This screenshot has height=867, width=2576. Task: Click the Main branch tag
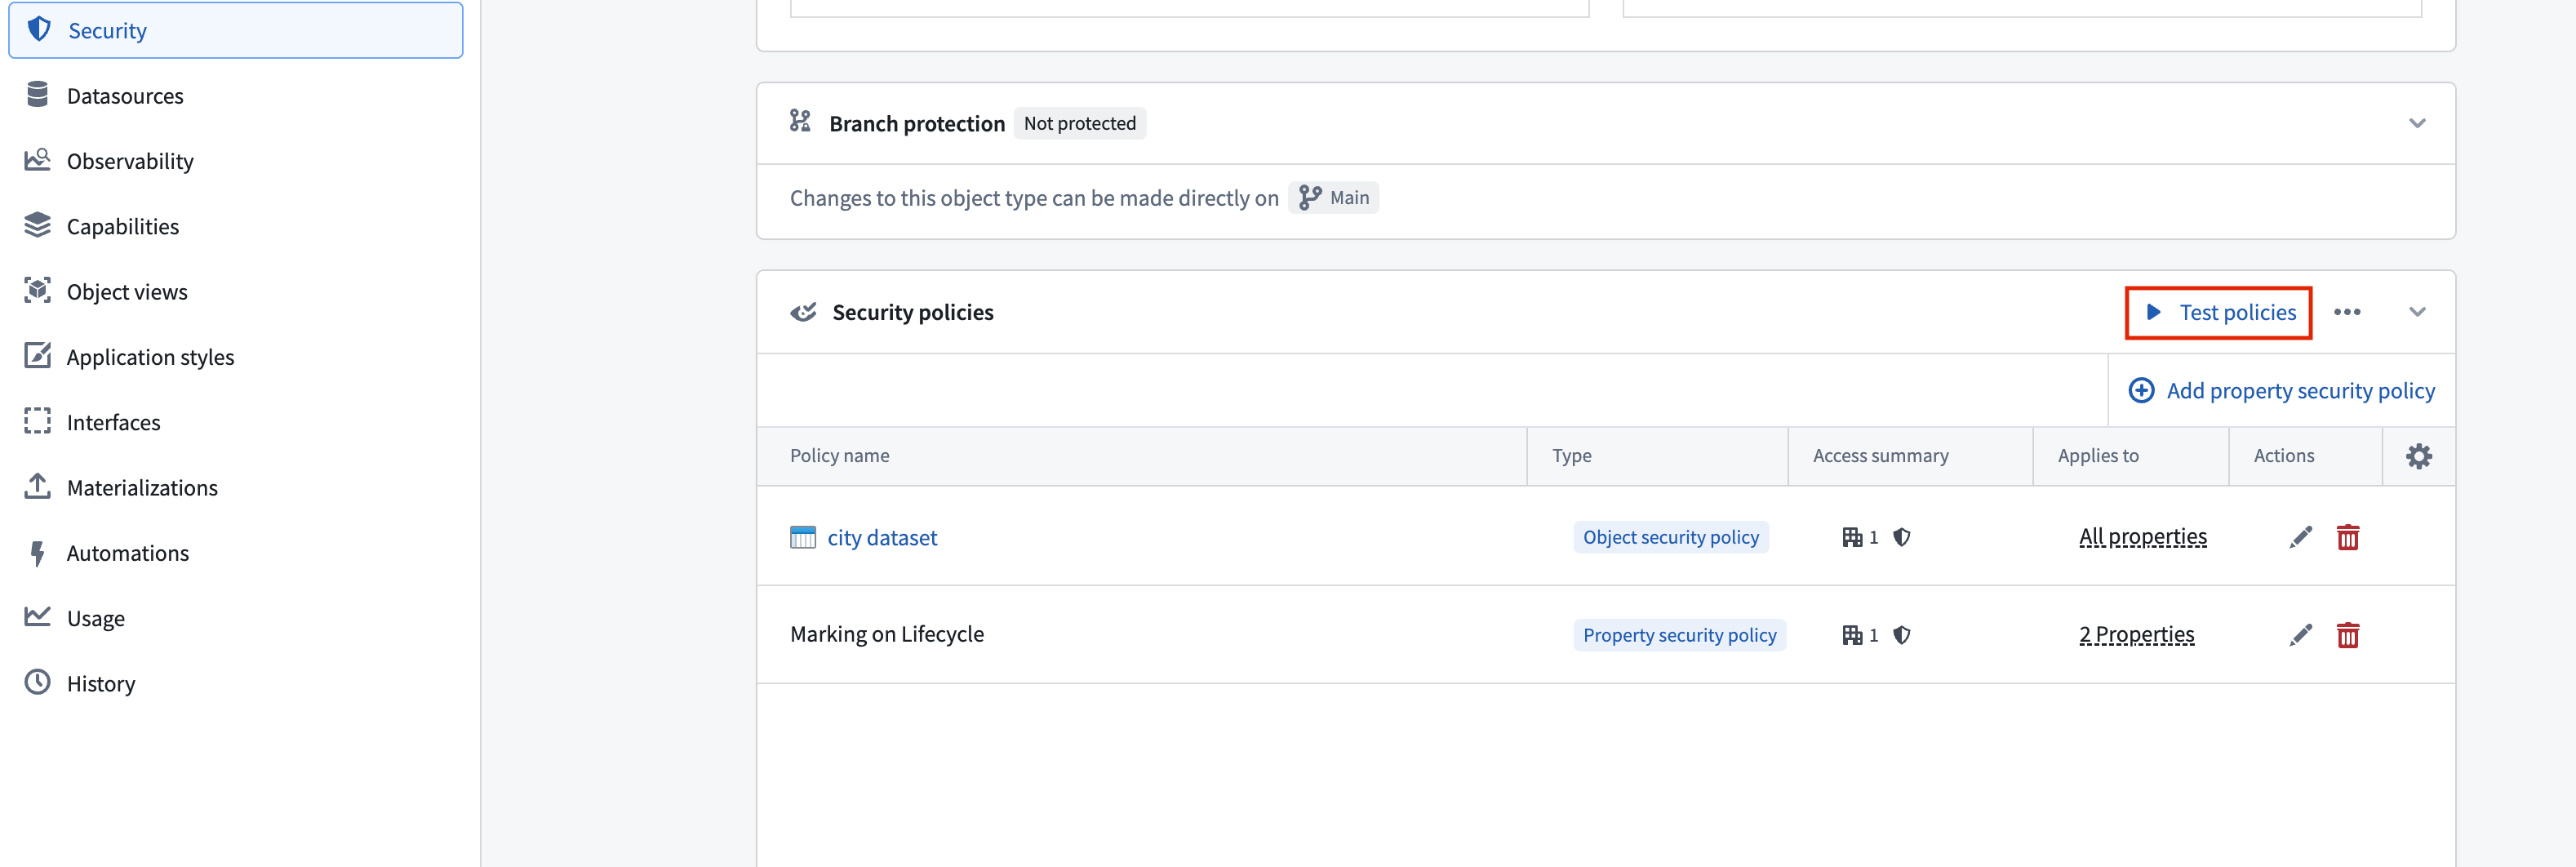[x=1333, y=198]
